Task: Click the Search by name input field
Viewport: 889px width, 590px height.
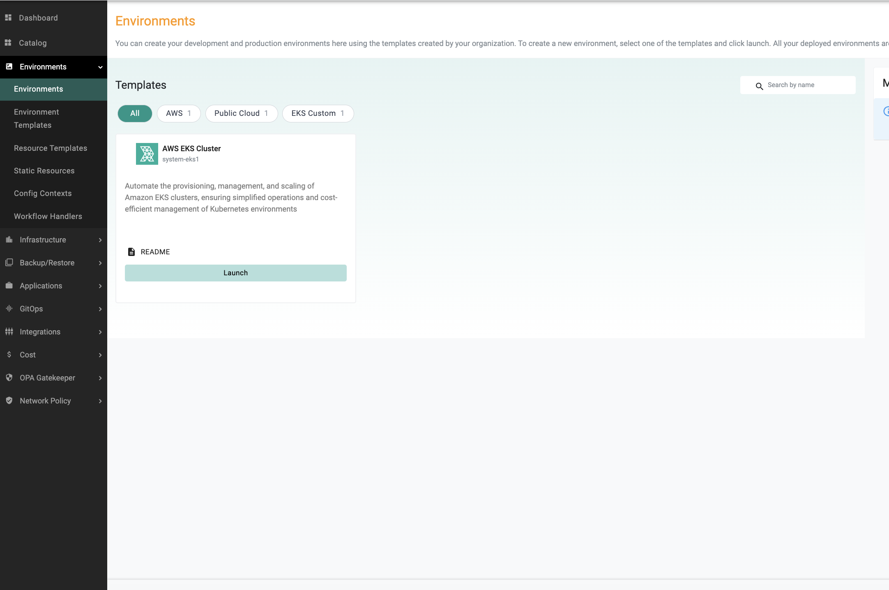Action: tap(798, 85)
